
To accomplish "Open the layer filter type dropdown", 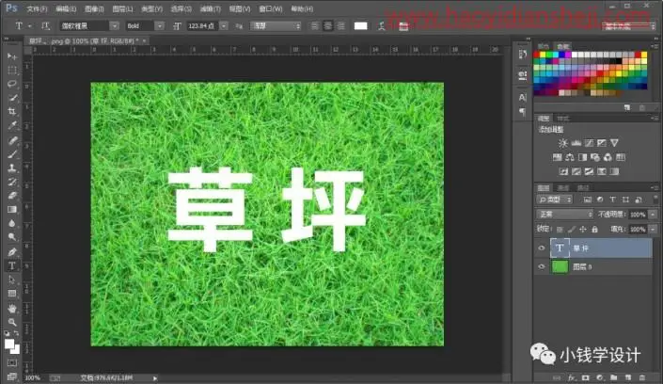I will point(555,200).
